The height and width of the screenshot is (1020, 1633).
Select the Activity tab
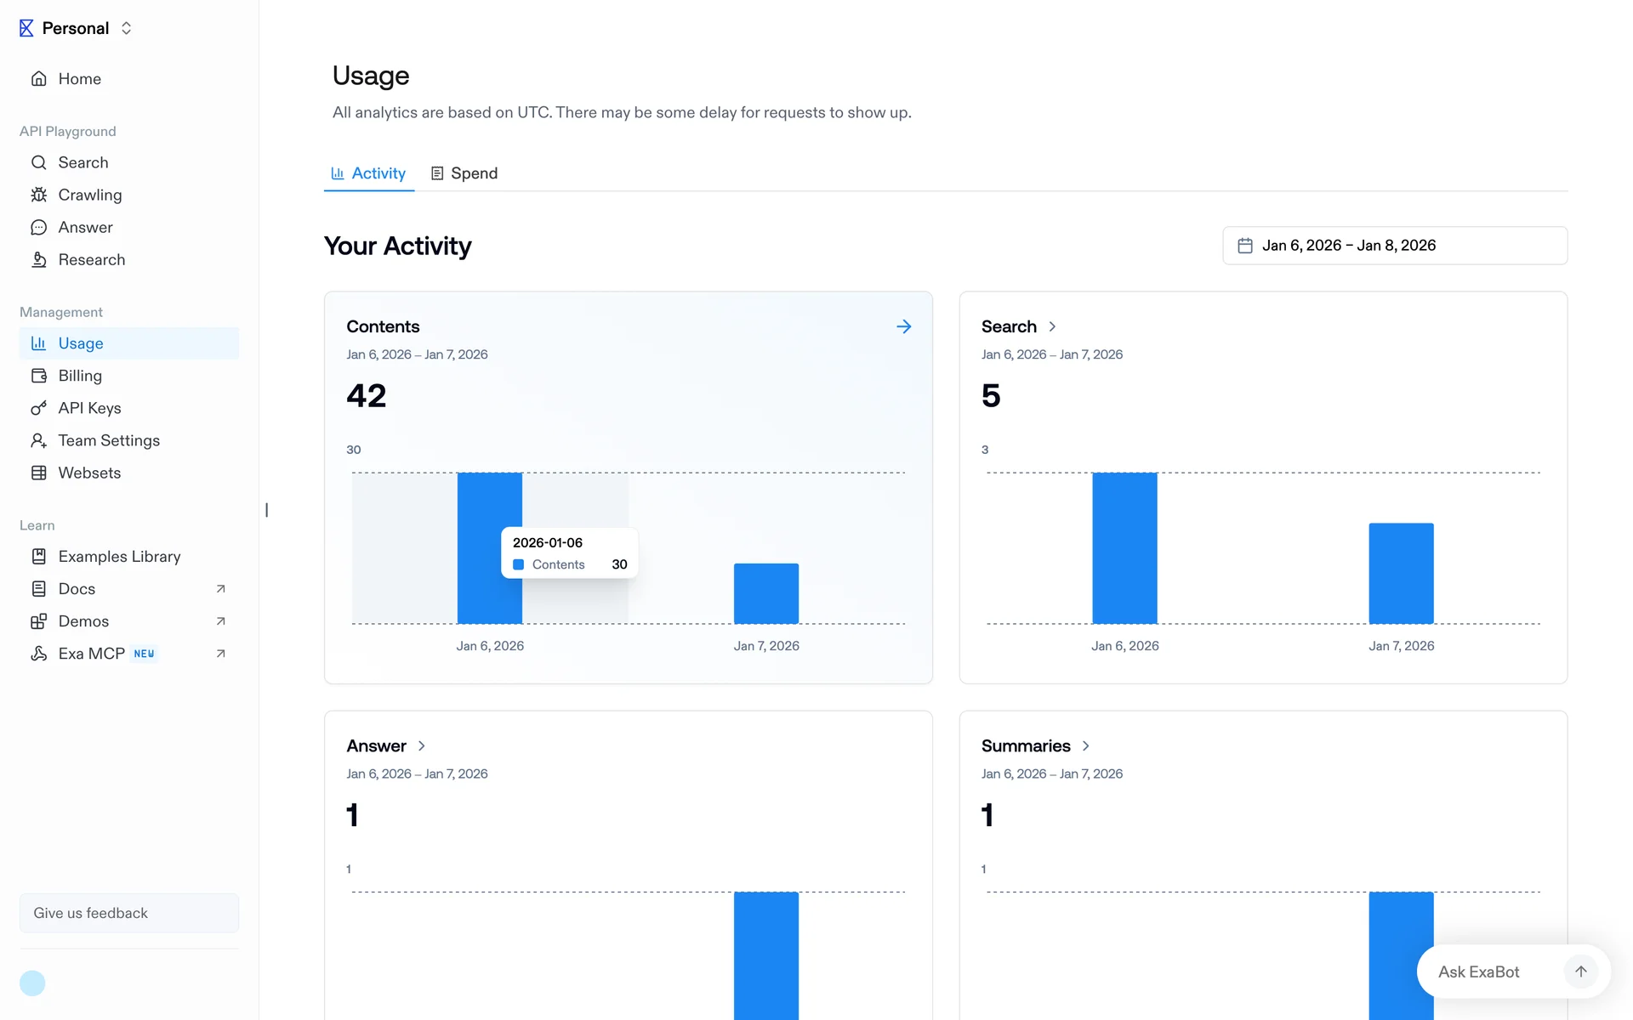(x=369, y=173)
